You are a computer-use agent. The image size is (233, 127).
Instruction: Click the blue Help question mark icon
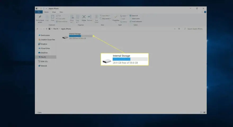205,12
